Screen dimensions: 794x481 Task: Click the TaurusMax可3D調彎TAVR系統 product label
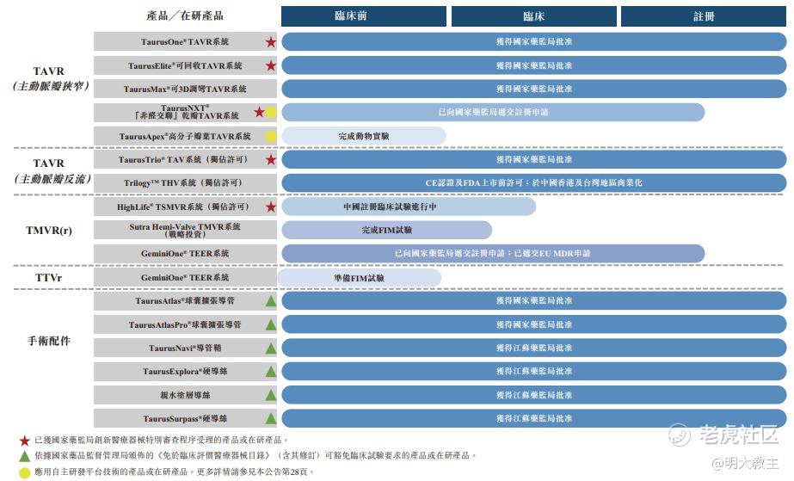click(185, 89)
